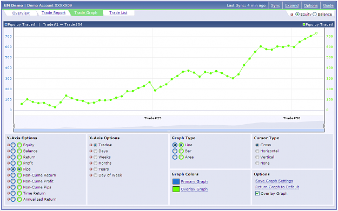Click the blue Primary Graph color swatch
338x211 pixels.
click(176, 181)
